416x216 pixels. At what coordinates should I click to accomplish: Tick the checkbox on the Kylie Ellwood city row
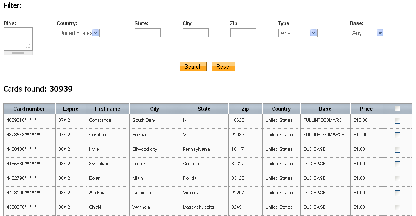click(397, 150)
